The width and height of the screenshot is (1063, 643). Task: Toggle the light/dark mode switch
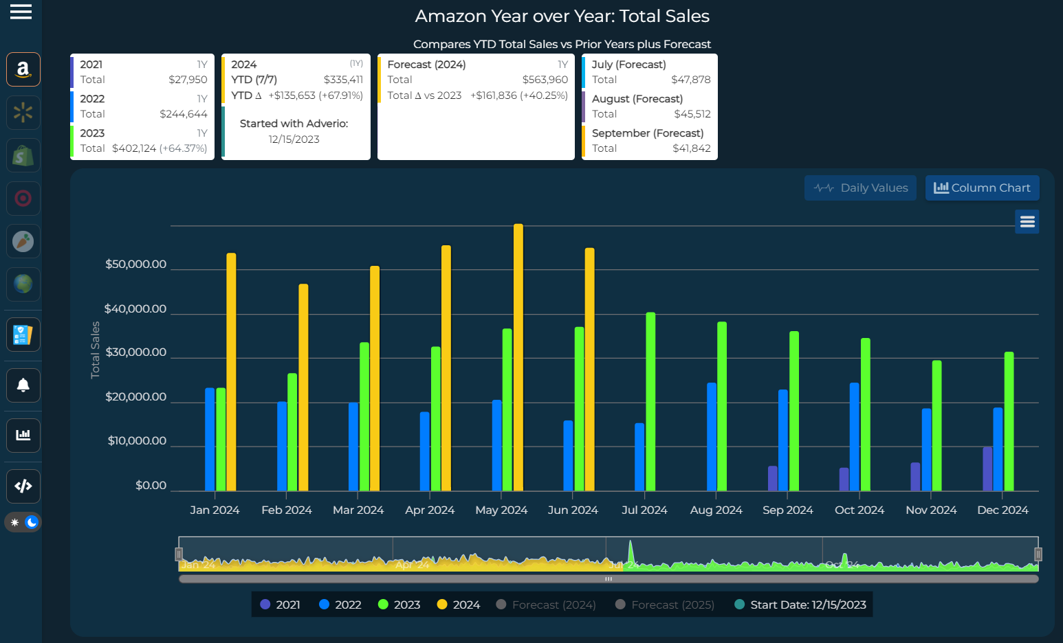23,522
